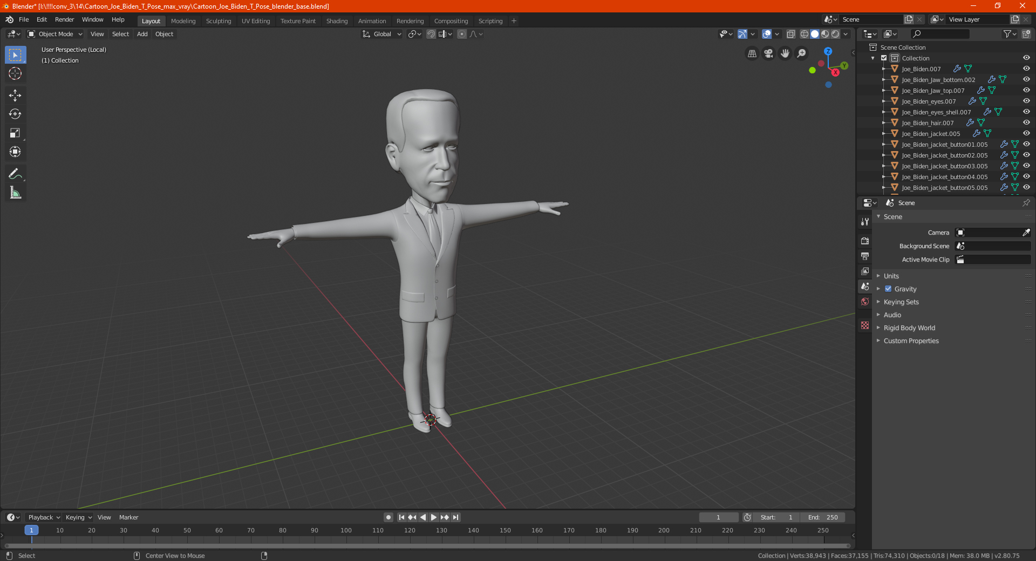The width and height of the screenshot is (1036, 561).
Task: Toggle visibility of Joe_Biden_eyes.007
Action: pyautogui.click(x=1026, y=101)
